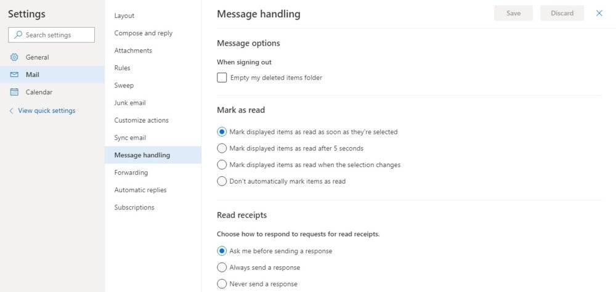Open the Junk email section
This screenshot has width=616, height=292.
click(130, 103)
